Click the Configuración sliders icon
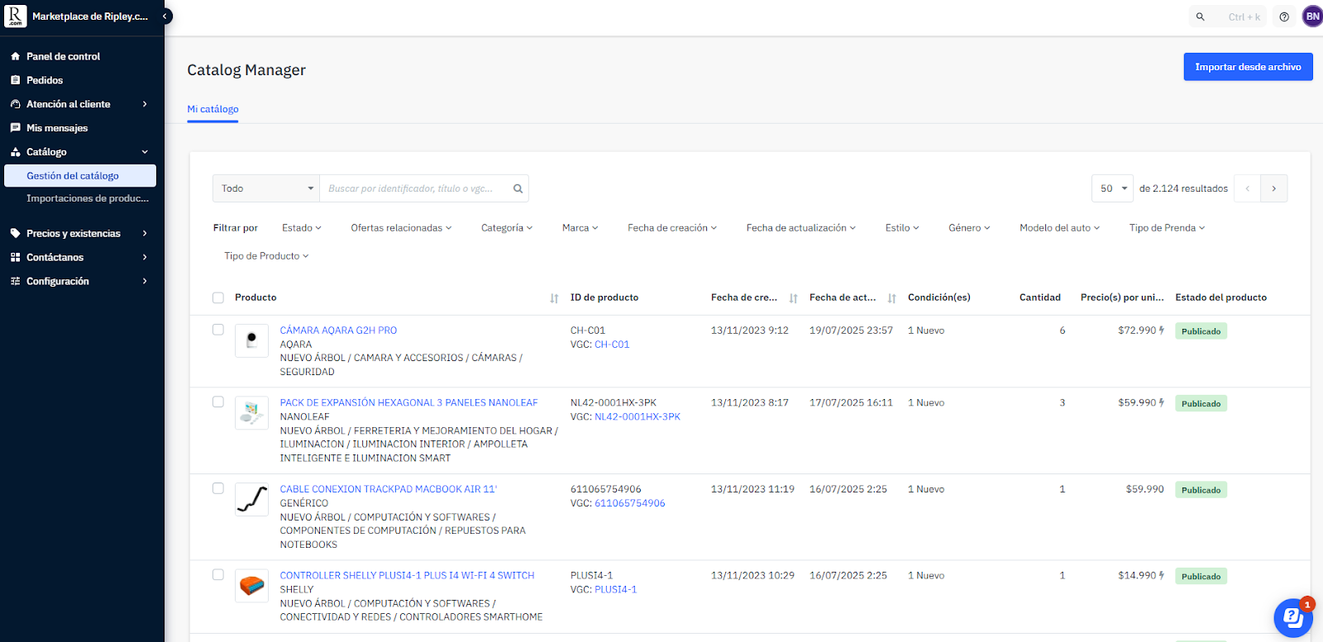 click(x=15, y=281)
